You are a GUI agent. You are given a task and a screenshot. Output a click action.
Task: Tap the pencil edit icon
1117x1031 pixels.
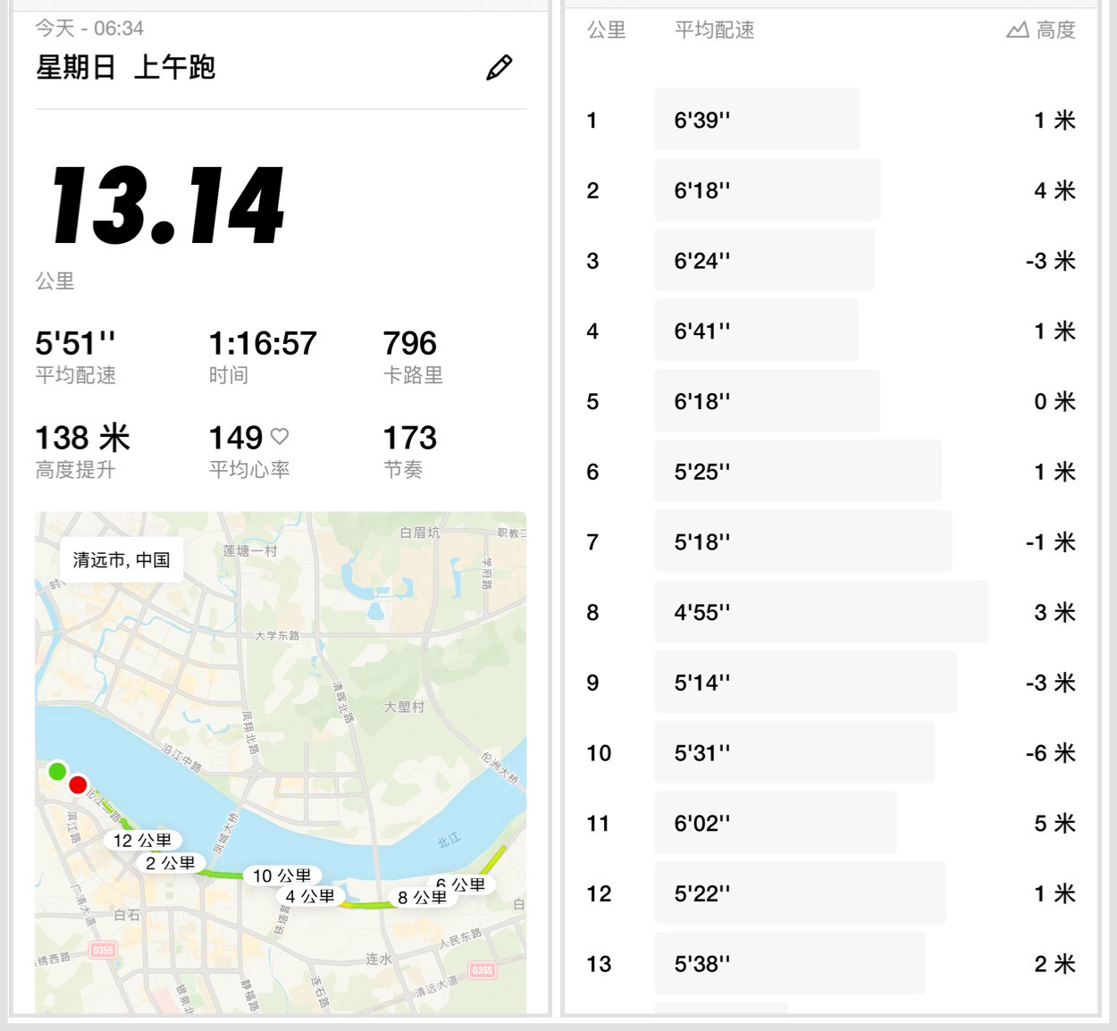(499, 68)
